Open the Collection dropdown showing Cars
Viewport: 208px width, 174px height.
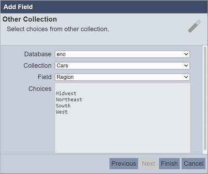122,66
